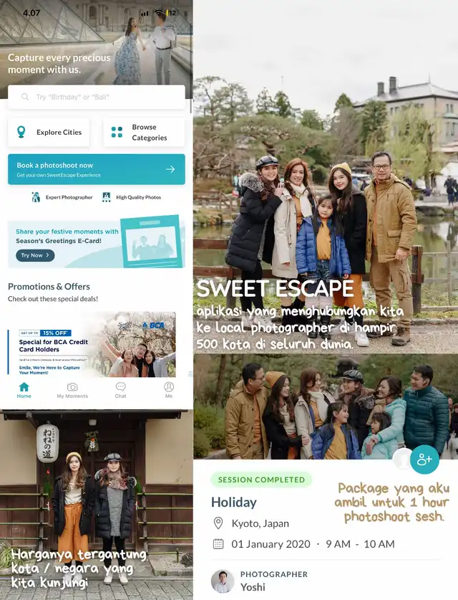
Task: Open the BCA Credit Card 15% OFF promotion
Action: pyautogui.click(x=92, y=344)
